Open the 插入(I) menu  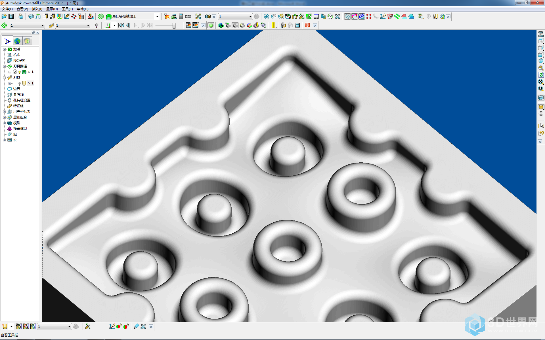(x=37, y=9)
